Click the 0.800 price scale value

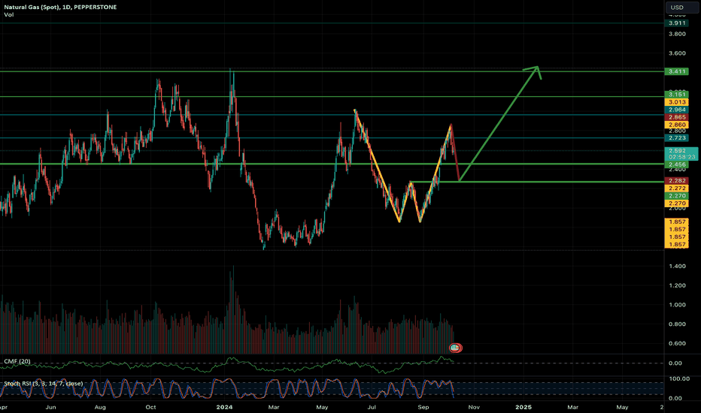tap(677, 324)
